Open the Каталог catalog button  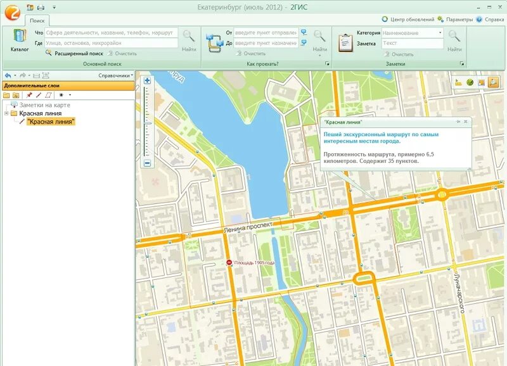tap(20, 41)
